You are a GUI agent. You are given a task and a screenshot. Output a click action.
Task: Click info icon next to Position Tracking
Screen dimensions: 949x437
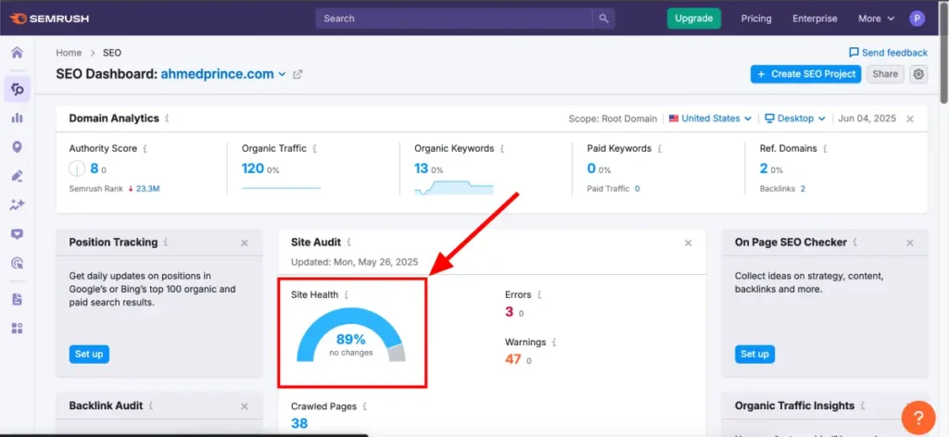point(166,243)
